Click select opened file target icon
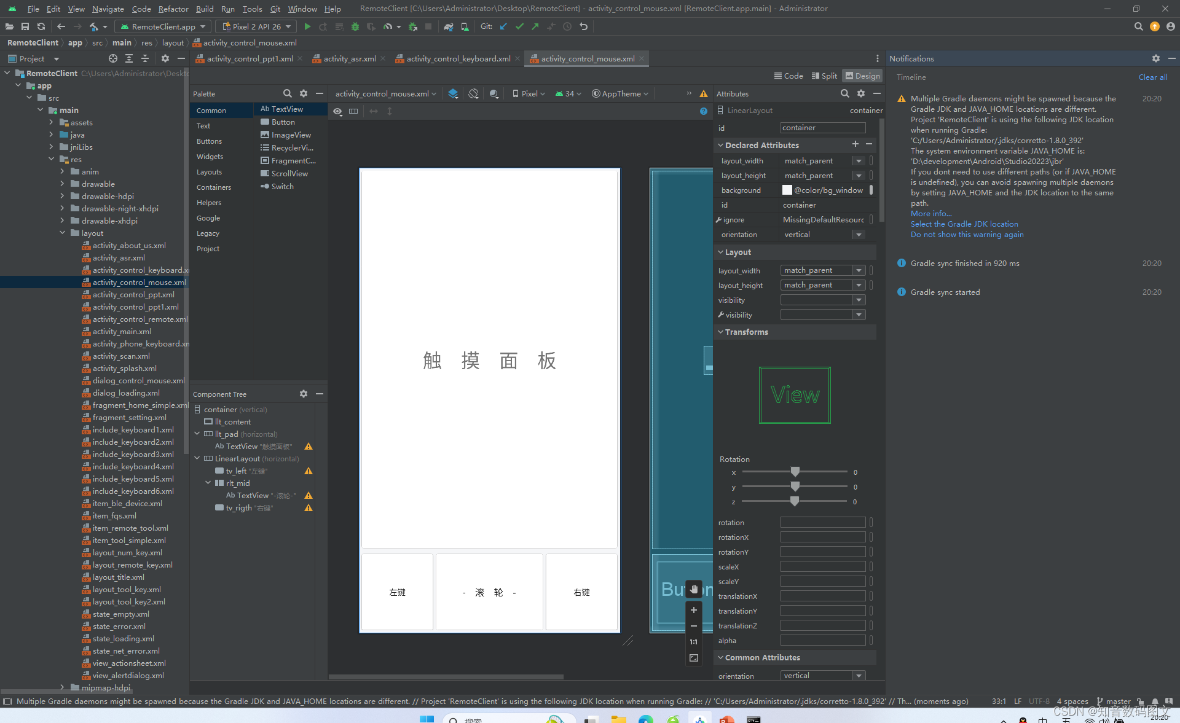This screenshot has height=723, width=1180. point(112,59)
